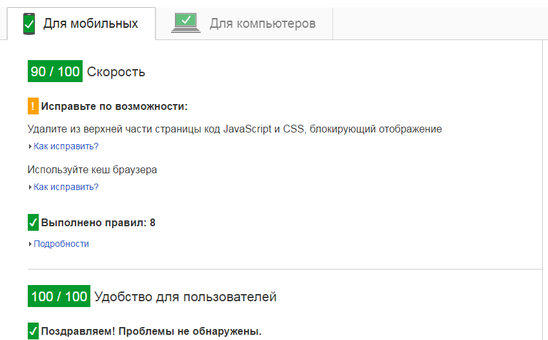Click the "Выполнено правил: 8" label
Screen dimensions: 548x340
tap(98, 223)
